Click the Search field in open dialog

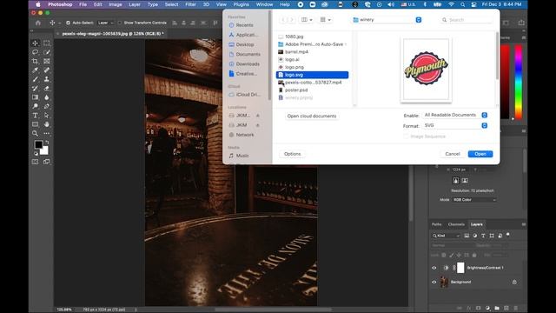tap(467, 20)
